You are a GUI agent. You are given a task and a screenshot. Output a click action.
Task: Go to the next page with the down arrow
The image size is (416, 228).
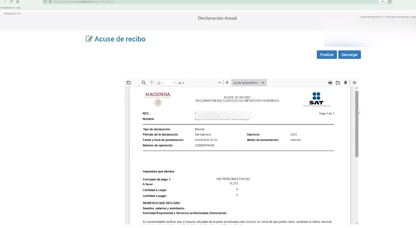[x=159, y=82]
